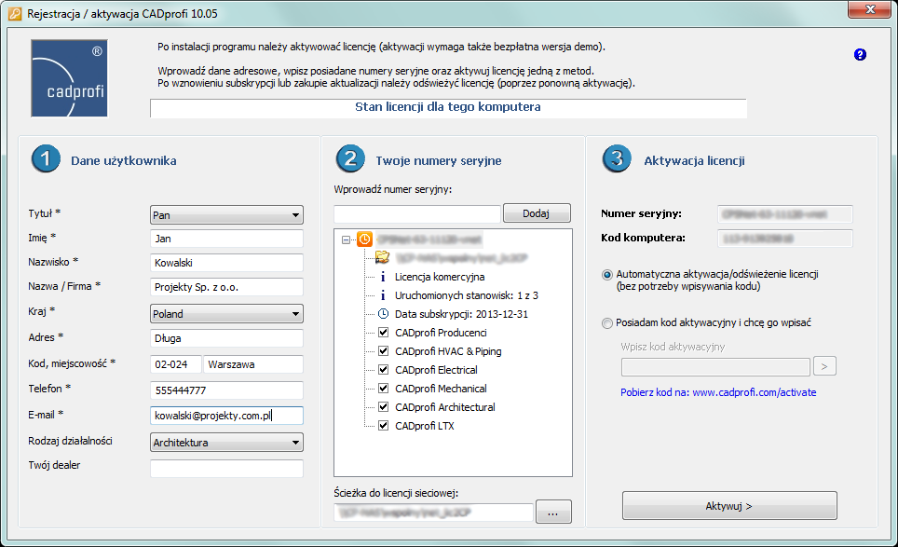The image size is (898, 547).
Task: Browse for network license path with ... button
Action: click(553, 512)
